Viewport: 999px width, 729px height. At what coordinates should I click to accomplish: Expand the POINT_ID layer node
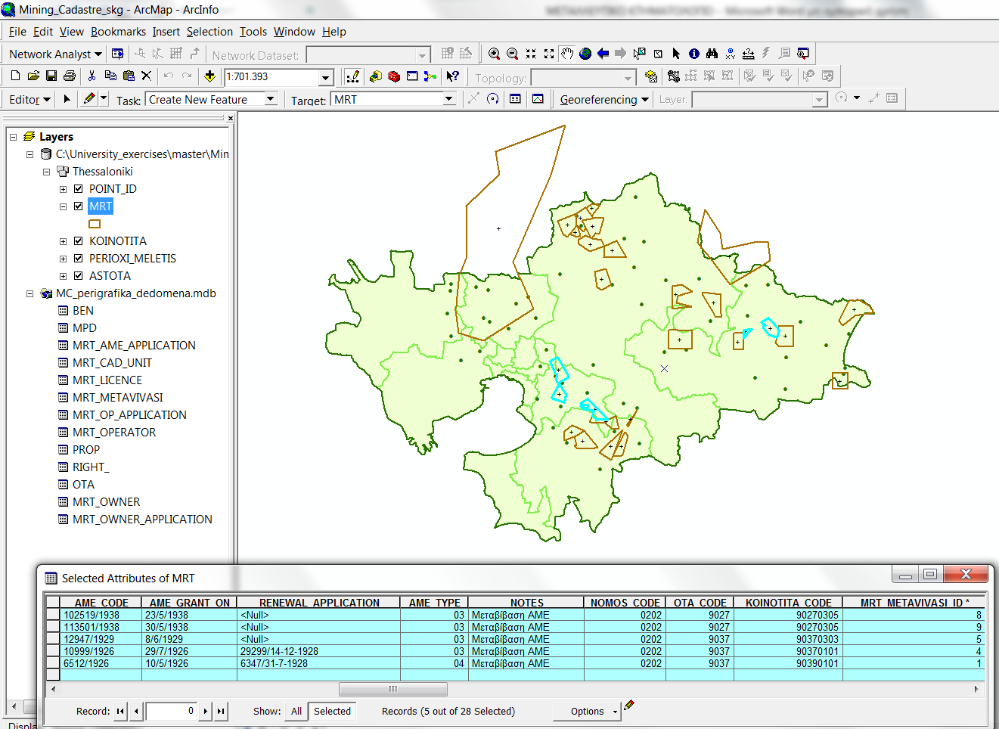64,190
